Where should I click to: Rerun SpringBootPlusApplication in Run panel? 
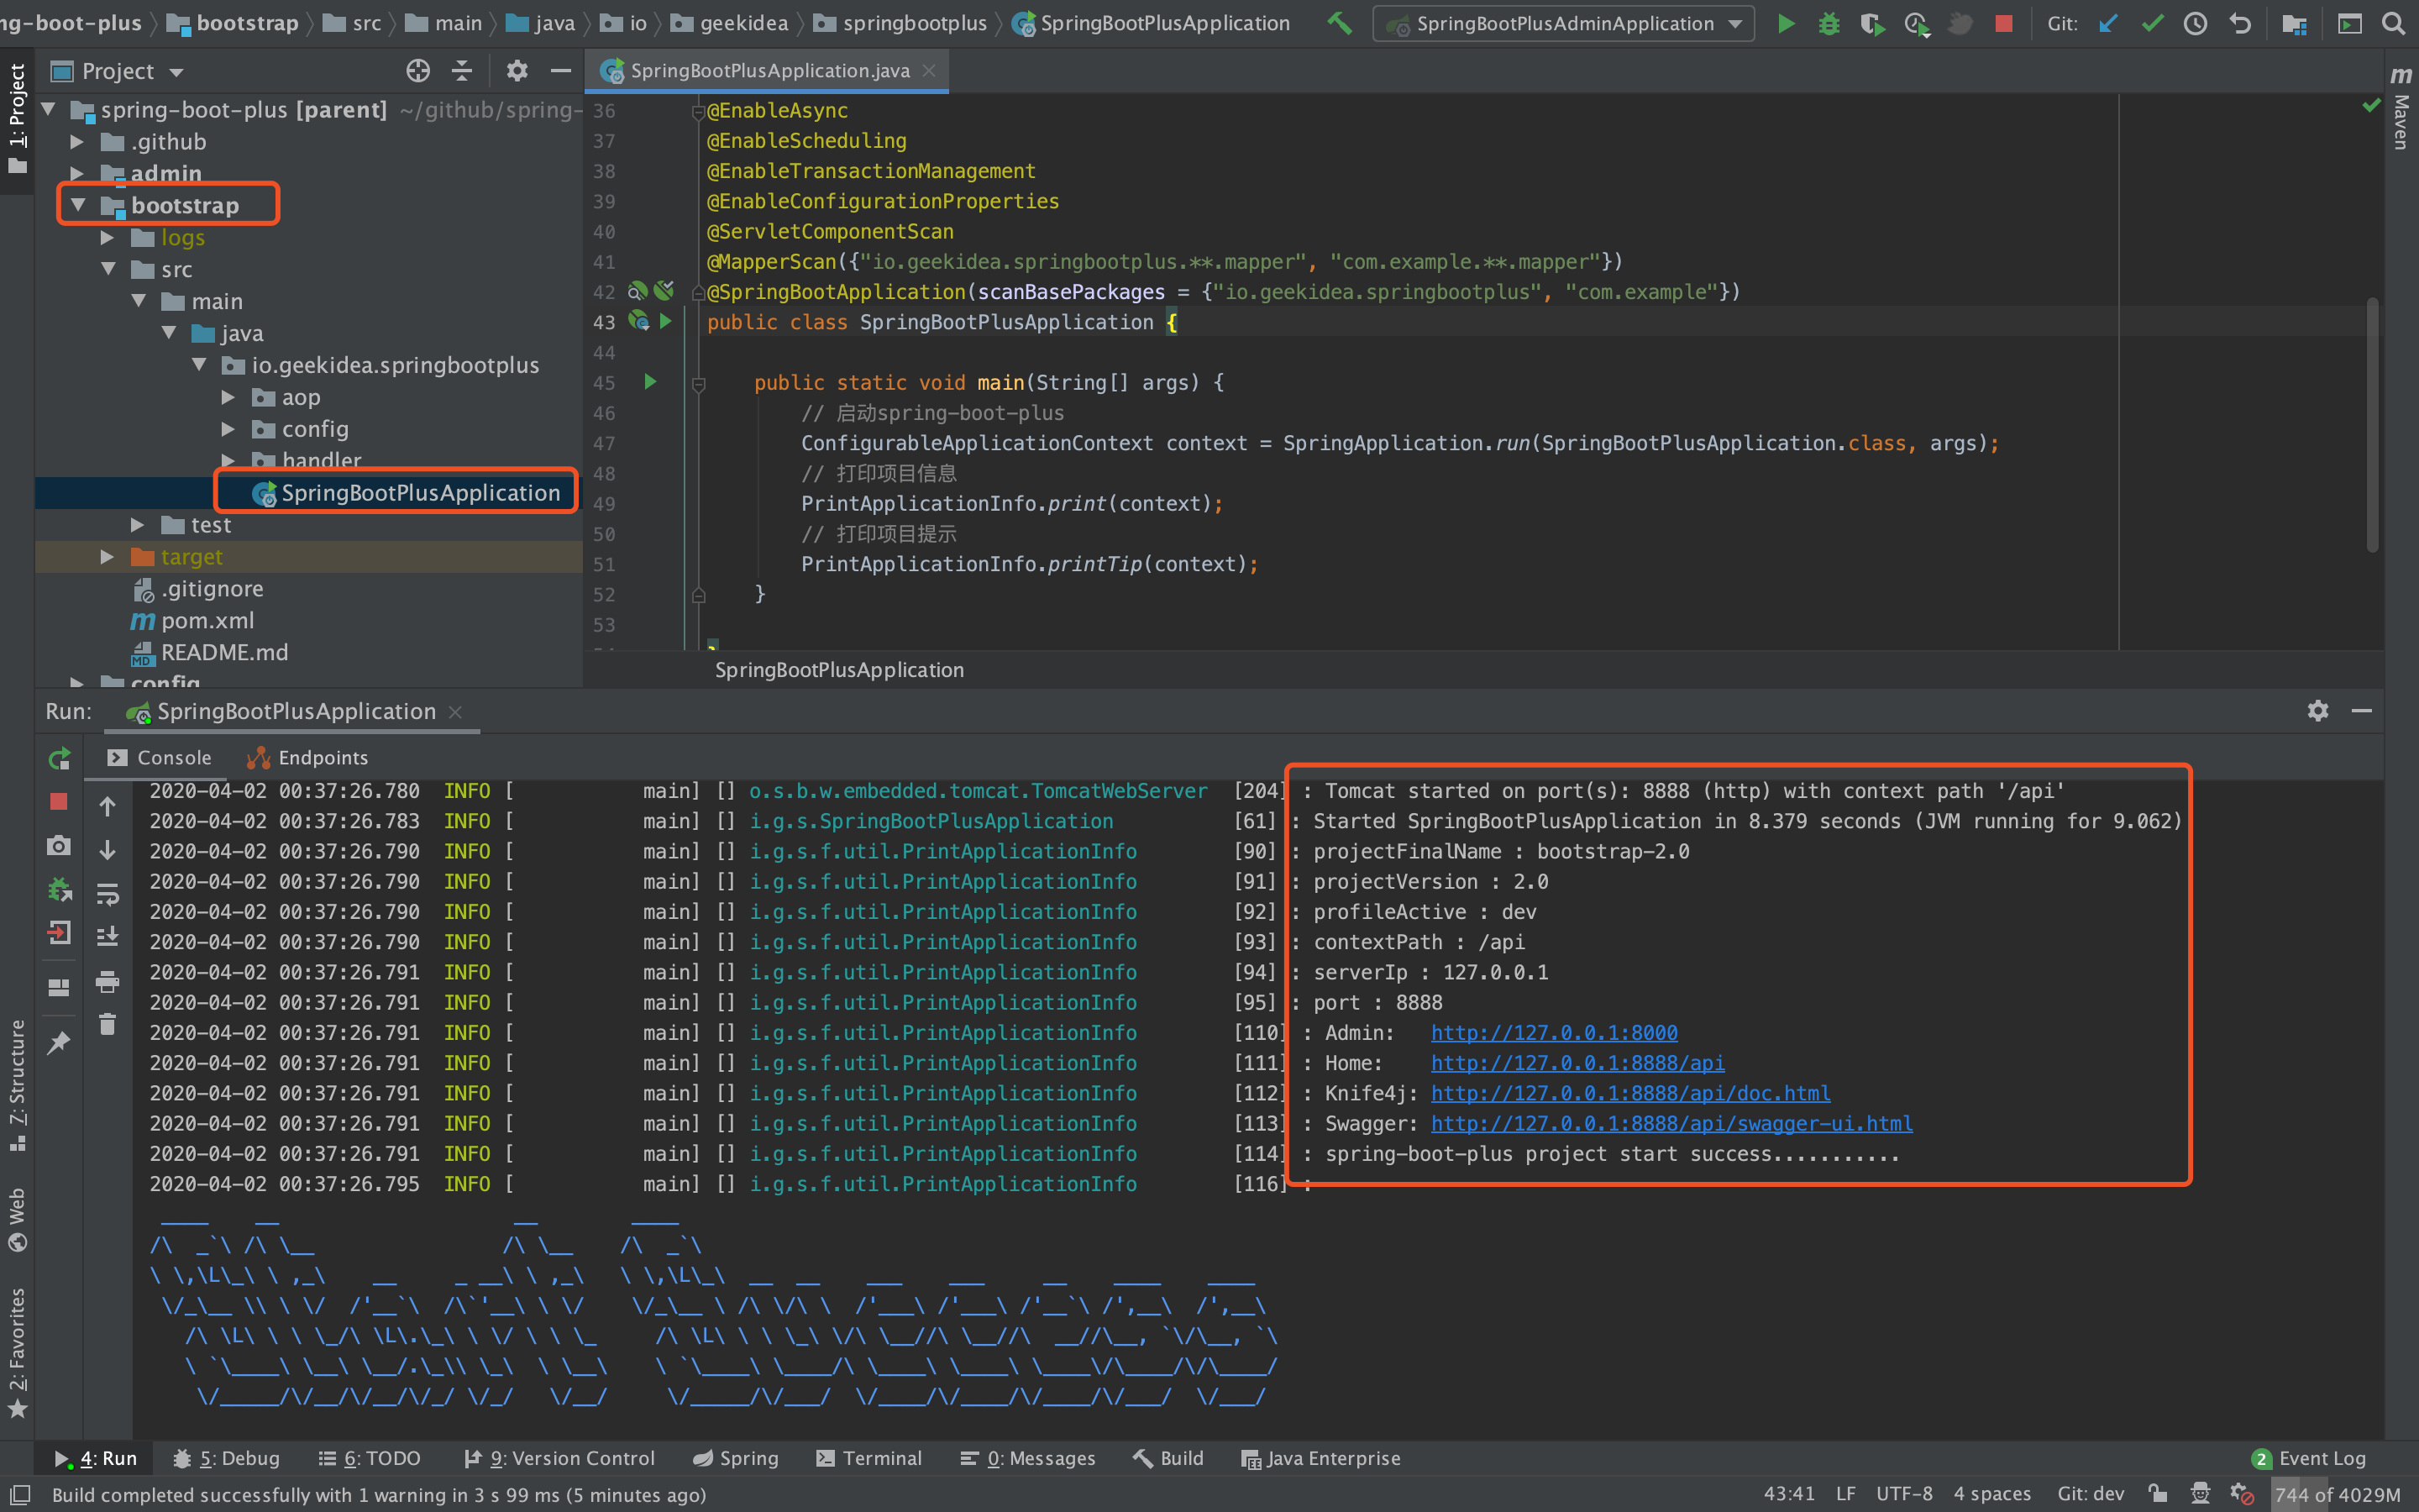click(x=59, y=758)
